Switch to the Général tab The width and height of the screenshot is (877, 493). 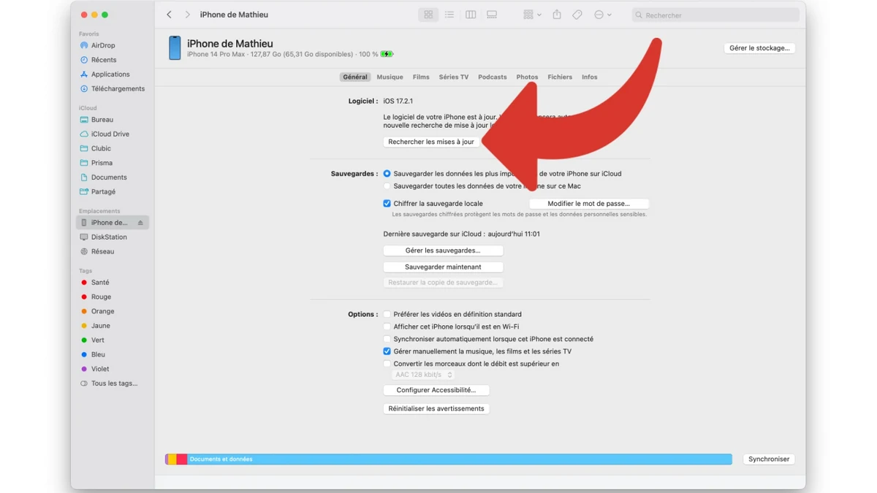tap(355, 77)
